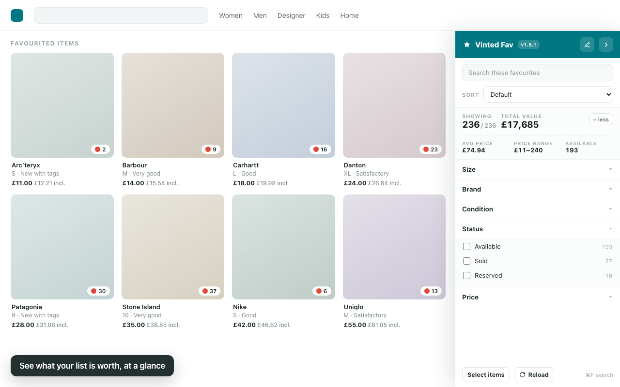Open the Stone Island item thumbnail
This screenshot has height=387, width=620.
pyautogui.click(x=173, y=247)
